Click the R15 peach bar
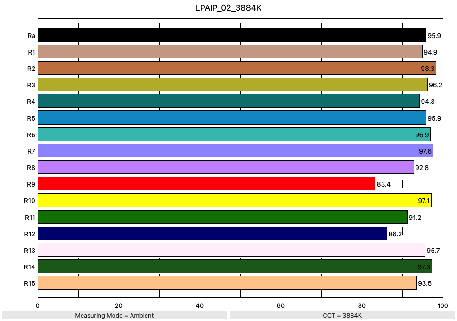Screen dimensions: 457x321 [x=228, y=283]
